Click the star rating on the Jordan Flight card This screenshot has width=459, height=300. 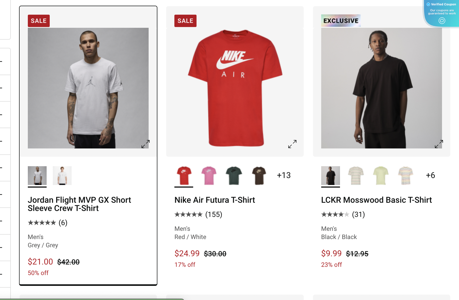[42, 223]
